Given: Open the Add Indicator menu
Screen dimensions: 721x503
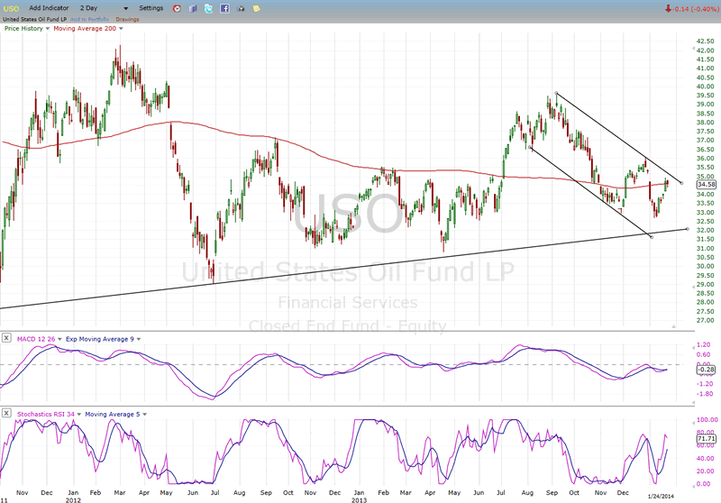Looking at the screenshot, I should [x=49, y=8].
